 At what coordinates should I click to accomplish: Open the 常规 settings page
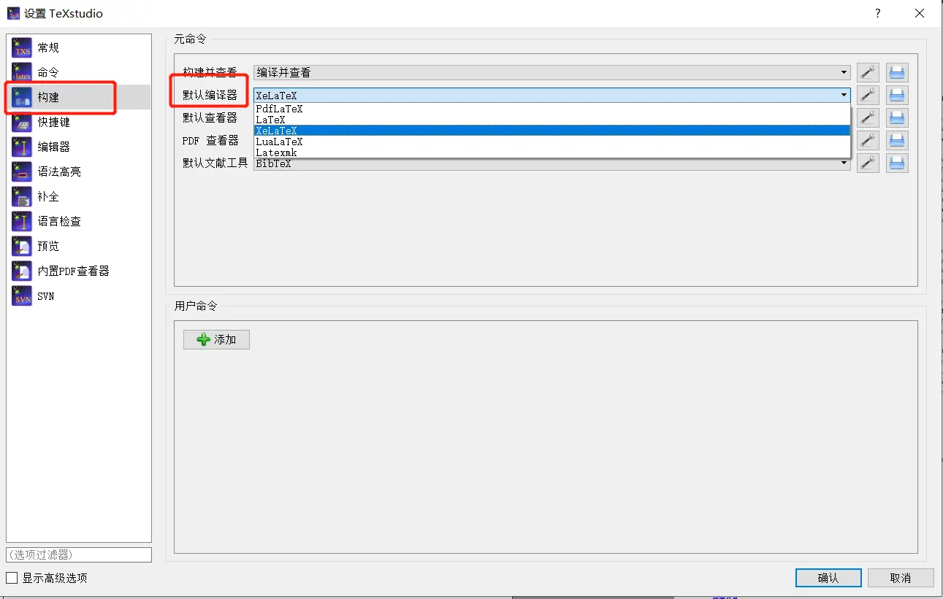(x=79, y=47)
